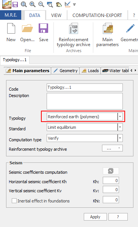
Task: Click the Typology label text
Action: (17, 118)
